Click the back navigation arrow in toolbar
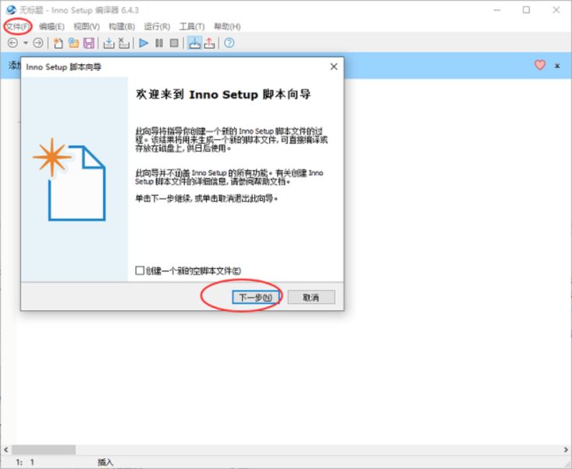 (12, 43)
